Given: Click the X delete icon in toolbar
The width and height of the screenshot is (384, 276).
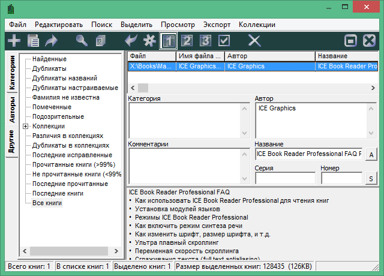Looking at the screenshot, I should [x=254, y=41].
